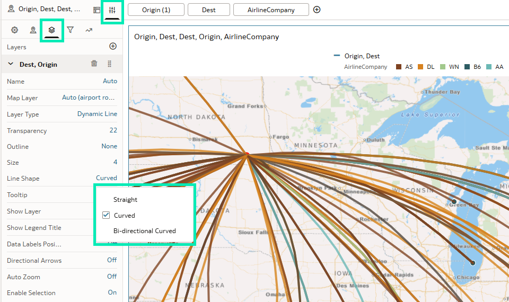Screen dimensions: 509x302
Task: Collapse the Dest, Origin layer section
Action: 11,64
